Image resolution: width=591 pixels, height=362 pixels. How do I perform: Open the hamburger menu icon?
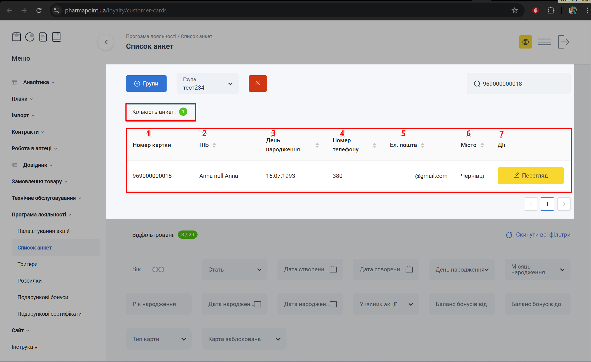tap(544, 42)
